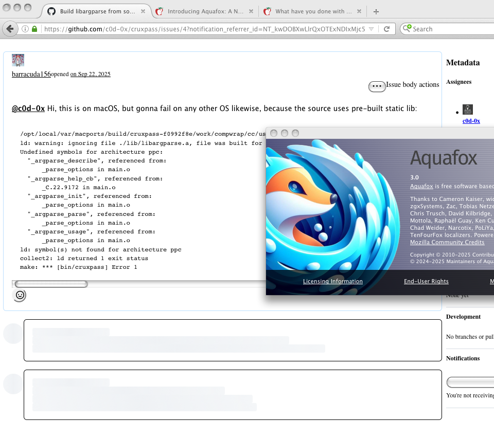
Task: Click the code block horizontal scrollbar
Action: point(51,284)
